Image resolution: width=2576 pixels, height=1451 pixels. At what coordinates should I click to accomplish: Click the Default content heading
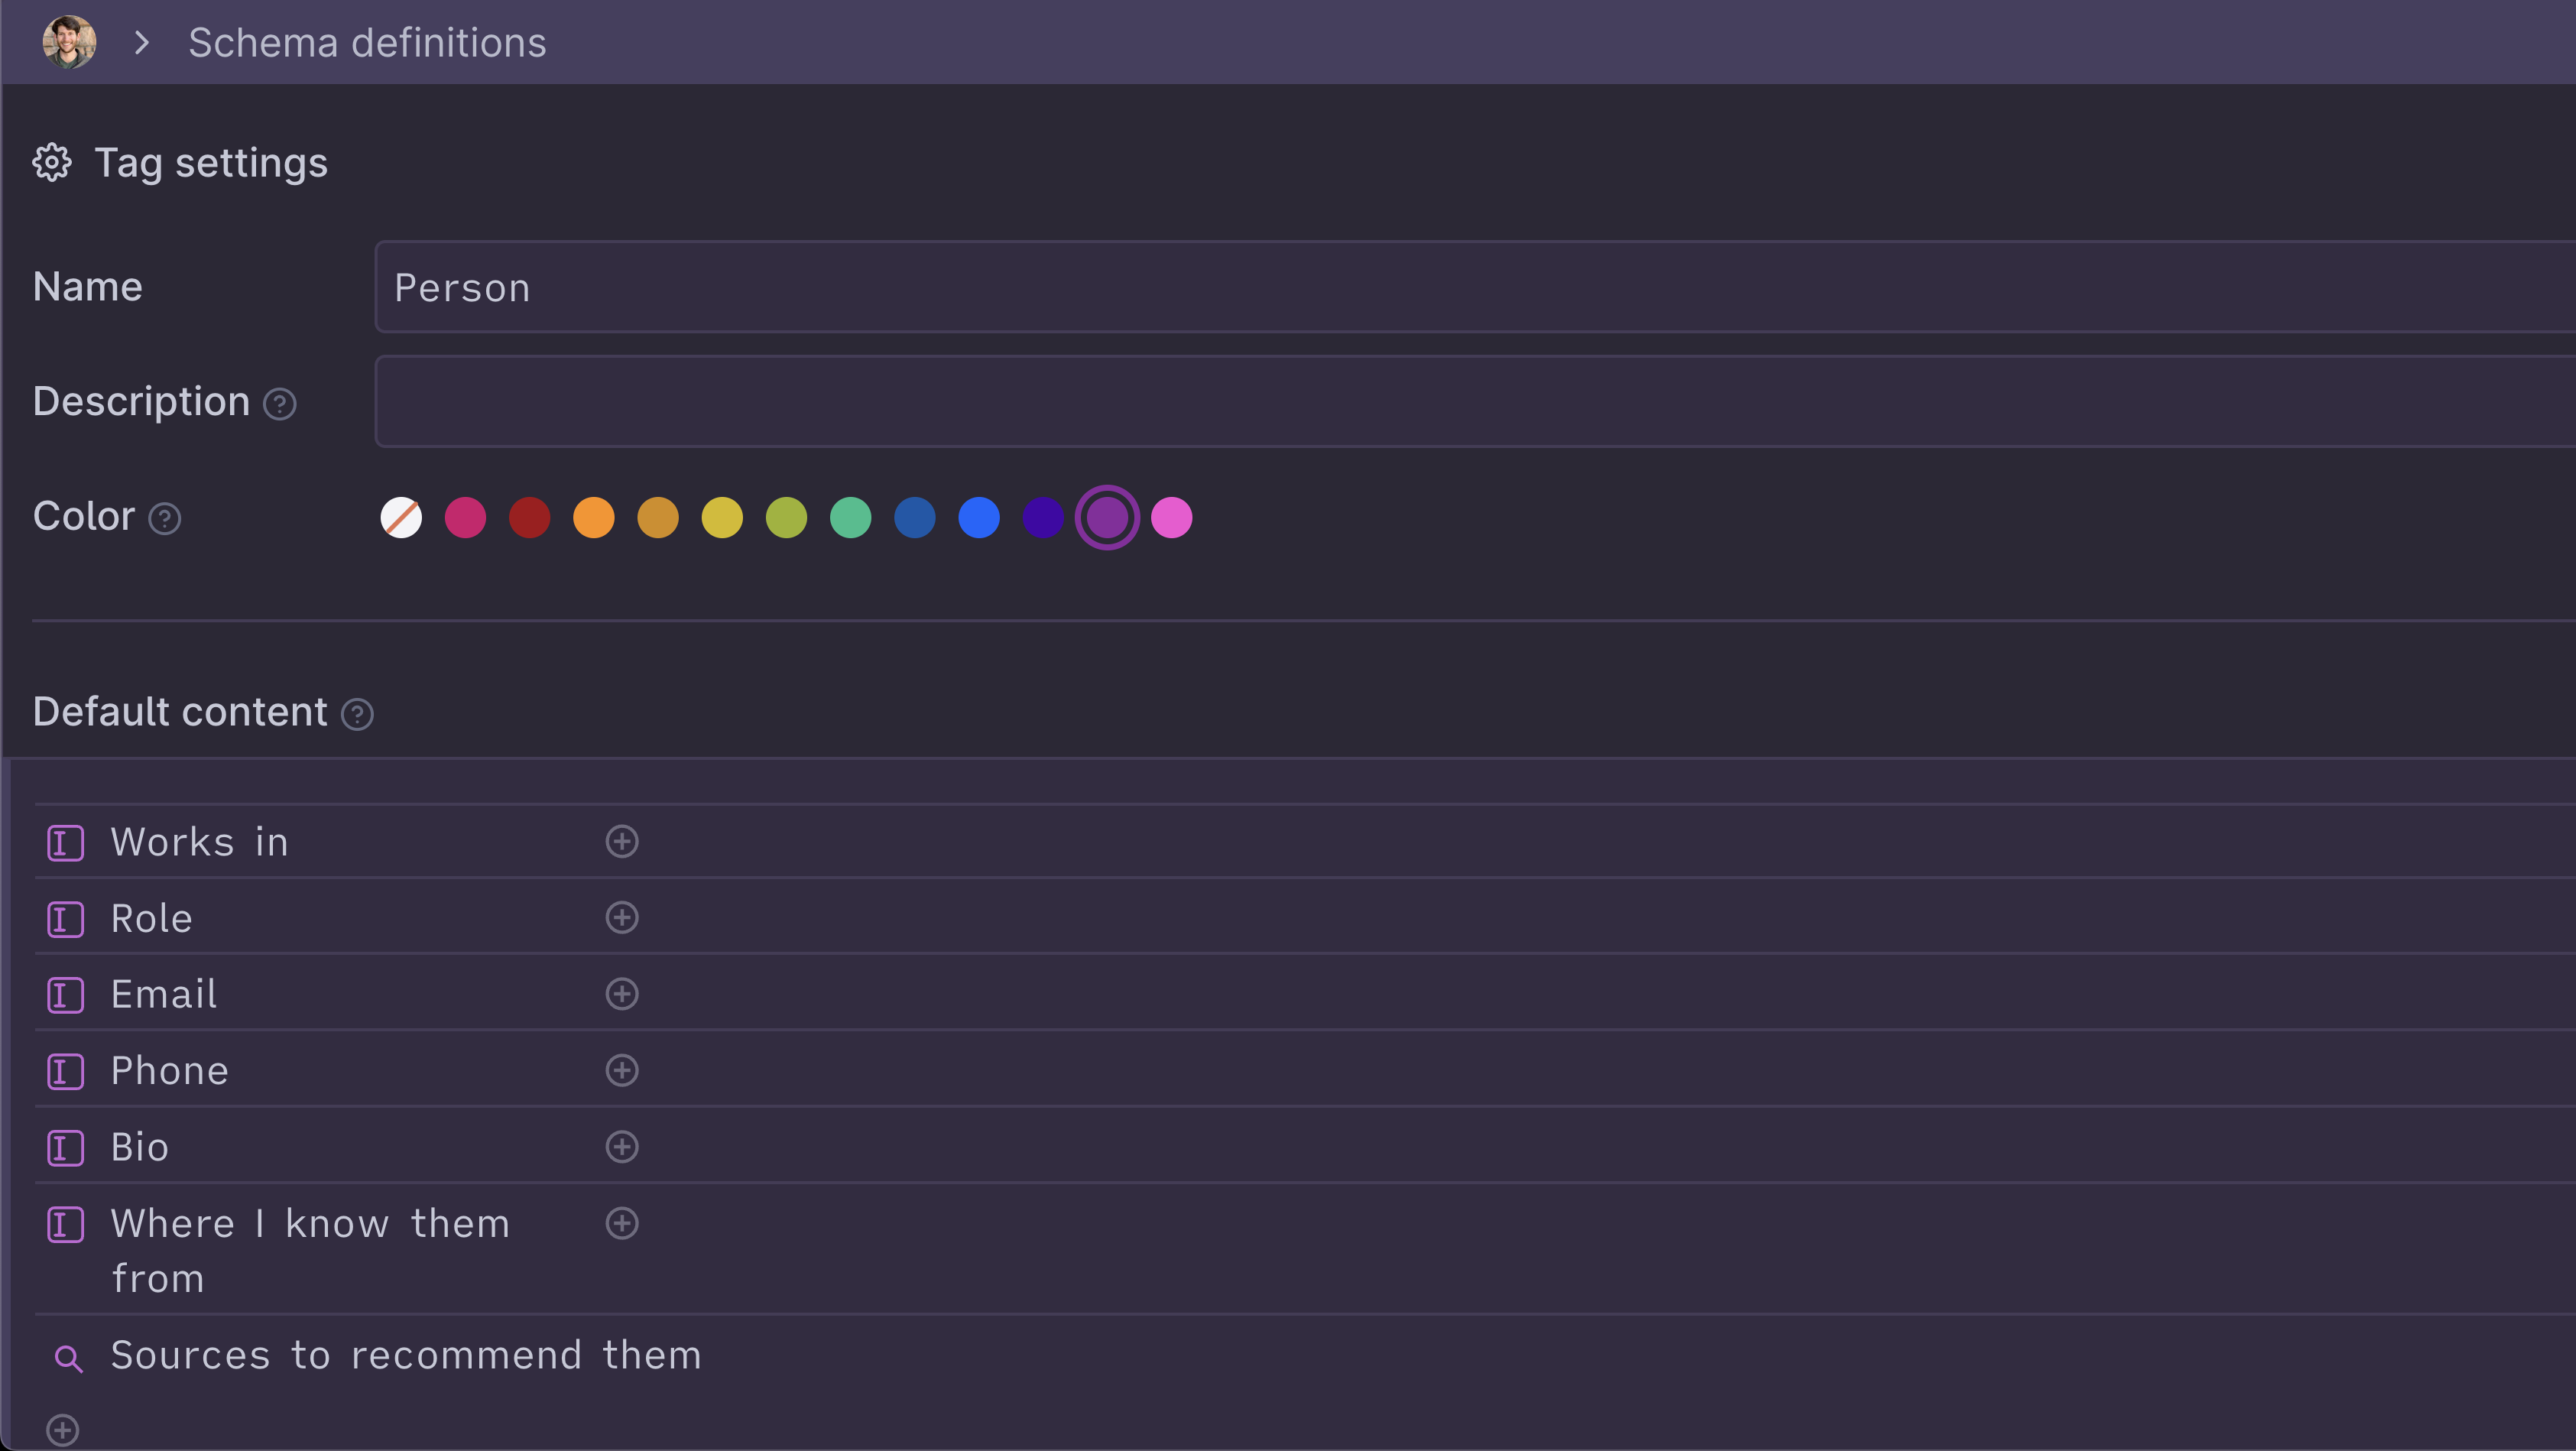coord(180,712)
